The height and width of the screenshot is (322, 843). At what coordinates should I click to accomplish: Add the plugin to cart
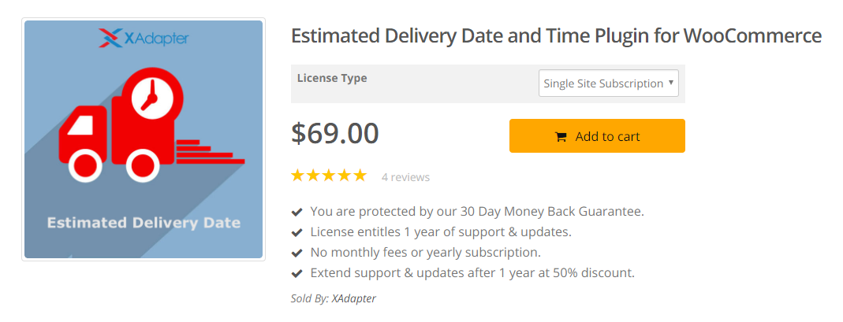tap(597, 135)
